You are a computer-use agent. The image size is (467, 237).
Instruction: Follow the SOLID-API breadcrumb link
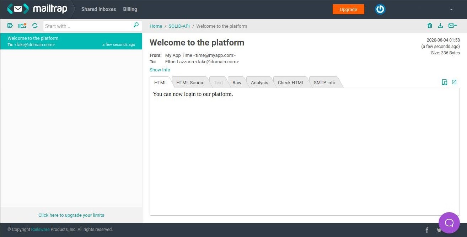click(179, 26)
